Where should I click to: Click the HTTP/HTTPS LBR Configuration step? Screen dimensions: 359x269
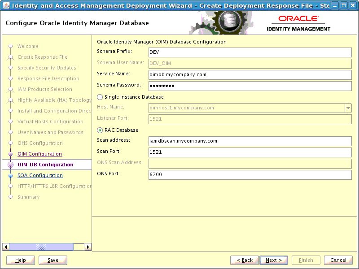click(54, 186)
